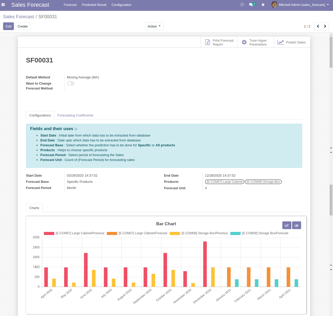Open Tune Hyper Parameters
This screenshot has height=316, width=333.
[256, 42]
